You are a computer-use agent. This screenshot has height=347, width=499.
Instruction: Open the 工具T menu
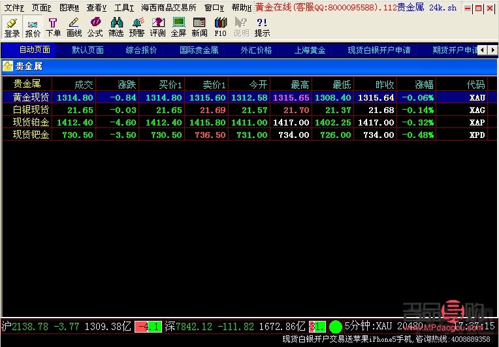coord(124,7)
